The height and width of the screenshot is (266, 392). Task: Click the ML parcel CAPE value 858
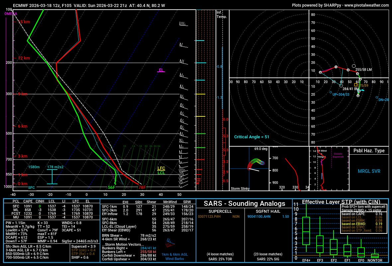click(x=28, y=210)
